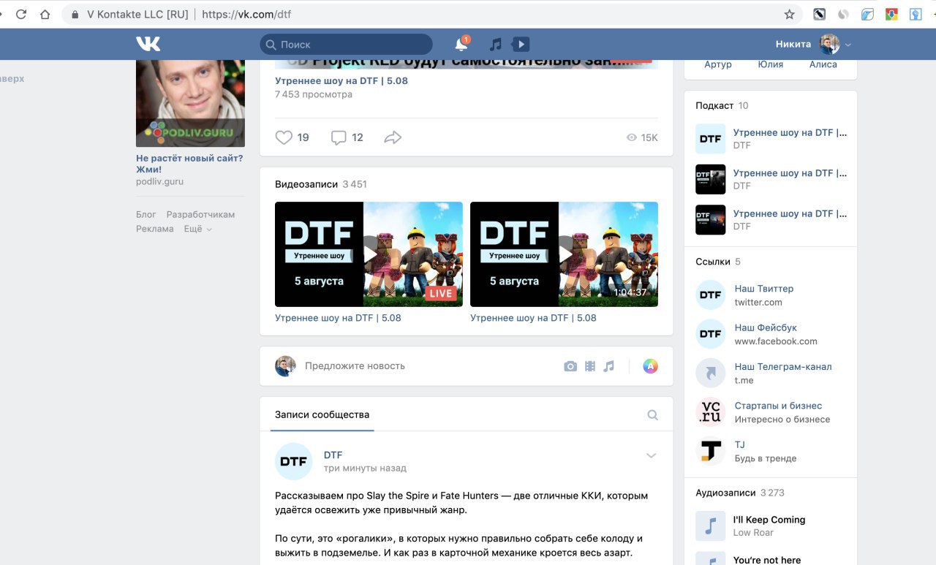
Task: Open DTF author name on post
Action: [333, 455]
